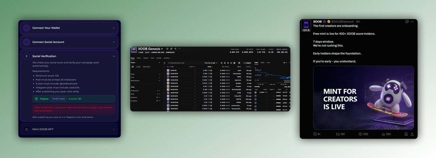The image size is (436, 158).
Task: Click the share icon next to XOOB Genesis
Action: click(x=176, y=49)
